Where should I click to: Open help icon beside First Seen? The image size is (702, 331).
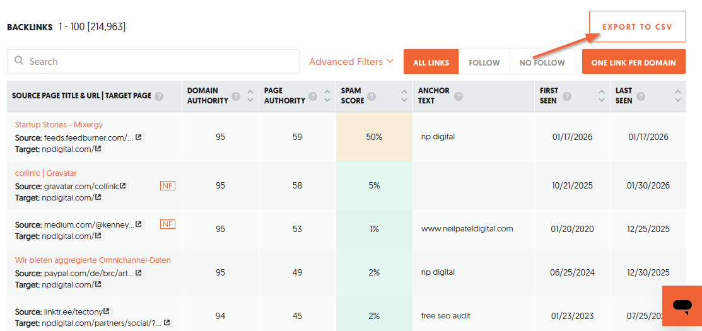[567, 96]
